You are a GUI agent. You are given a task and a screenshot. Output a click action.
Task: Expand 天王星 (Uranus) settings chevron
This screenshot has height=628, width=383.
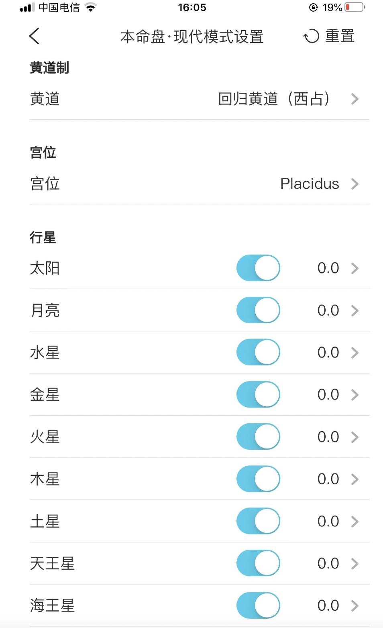click(355, 563)
